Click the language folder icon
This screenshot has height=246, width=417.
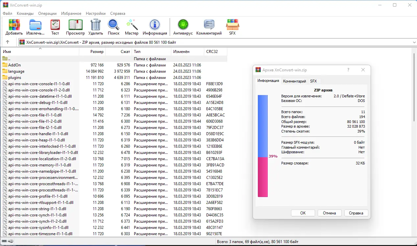click(5, 71)
